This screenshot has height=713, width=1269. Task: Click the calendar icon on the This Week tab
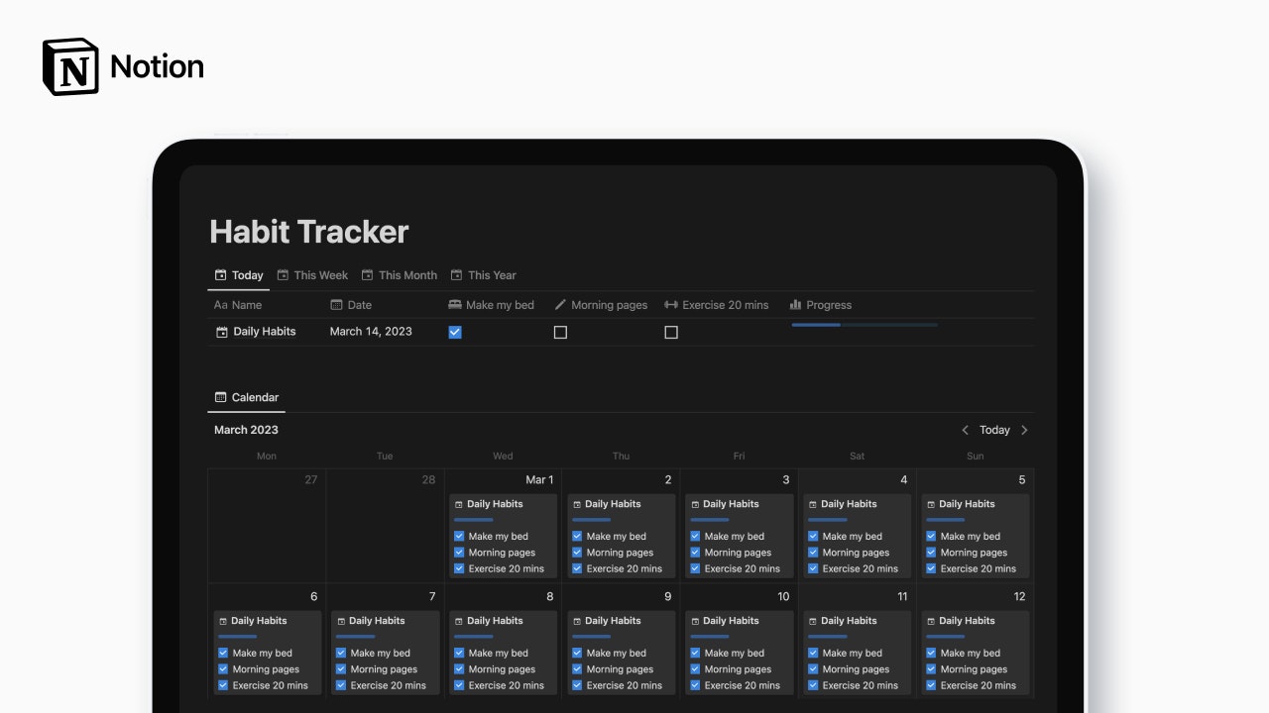[x=283, y=275]
